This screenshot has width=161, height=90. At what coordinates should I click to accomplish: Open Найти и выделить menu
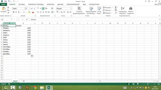(131, 10)
